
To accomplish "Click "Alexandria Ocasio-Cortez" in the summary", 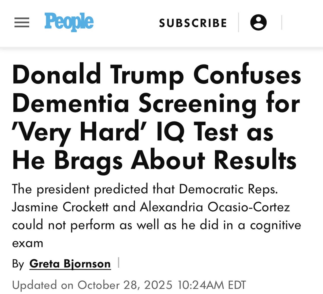I will click(x=215, y=207).
